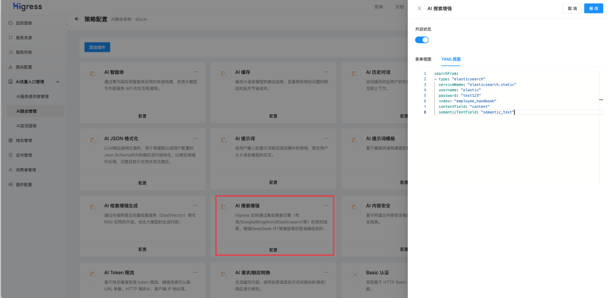Click the searchFrom: line in editor
The image size is (609, 298).
pyautogui.click(x=446, y=74)
